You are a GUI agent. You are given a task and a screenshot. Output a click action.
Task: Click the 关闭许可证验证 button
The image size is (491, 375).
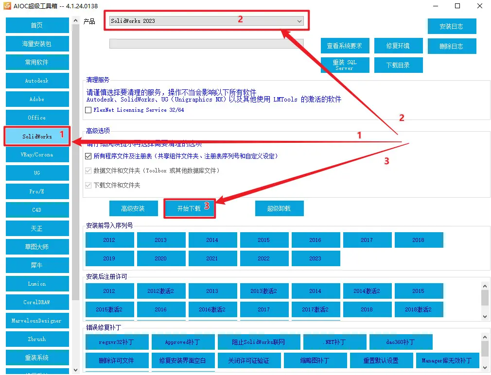coord(249,360)
